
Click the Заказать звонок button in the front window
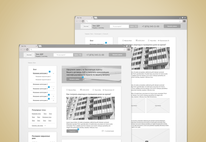(x=117, y=55)
